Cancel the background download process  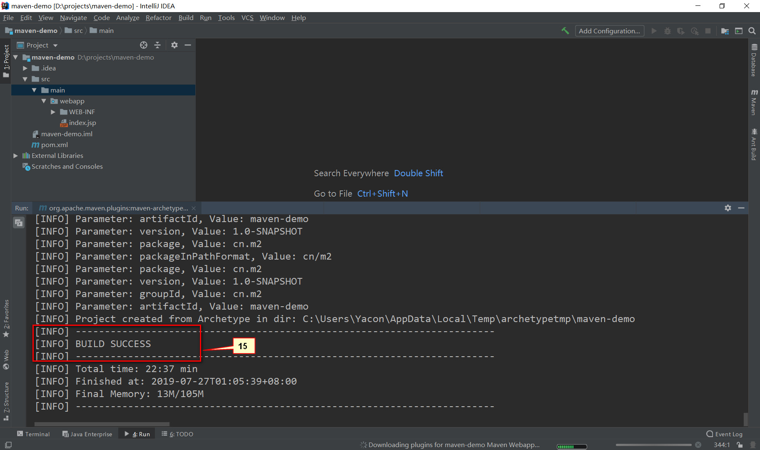tap(698, 445)
